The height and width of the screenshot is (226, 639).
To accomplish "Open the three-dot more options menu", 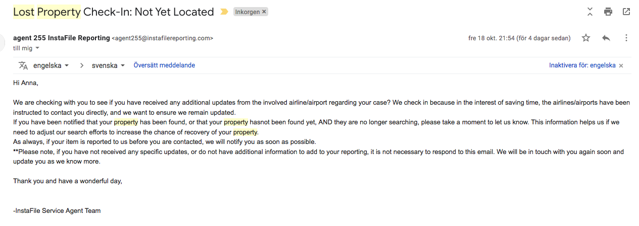I will [626, 38].
